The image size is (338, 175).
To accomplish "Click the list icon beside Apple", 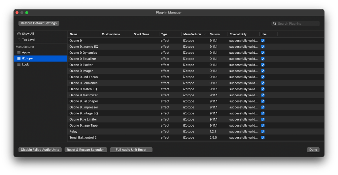I will click(19, 52).
